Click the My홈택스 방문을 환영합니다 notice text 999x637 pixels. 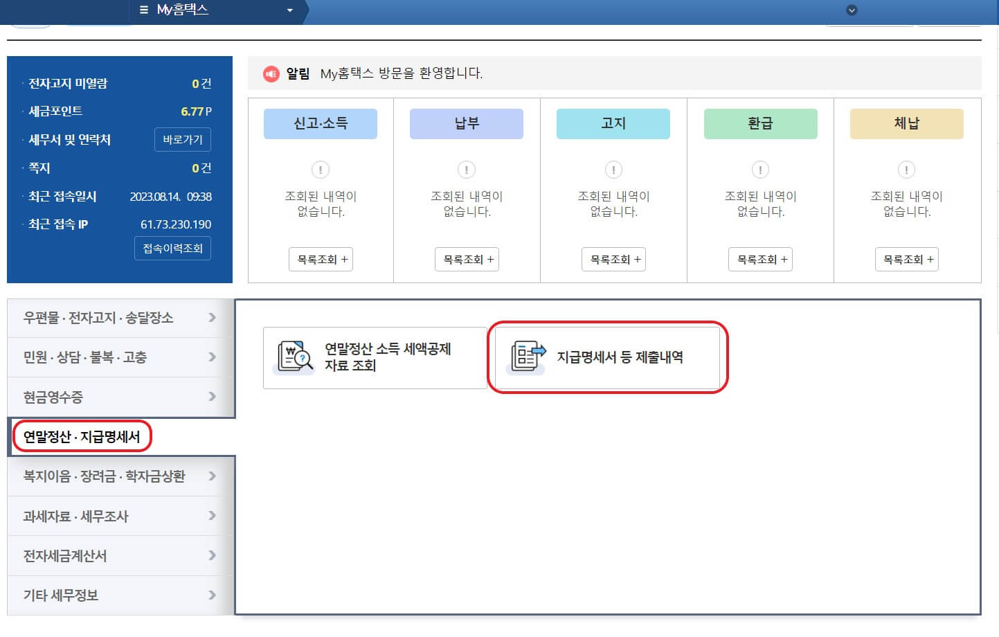402,73
